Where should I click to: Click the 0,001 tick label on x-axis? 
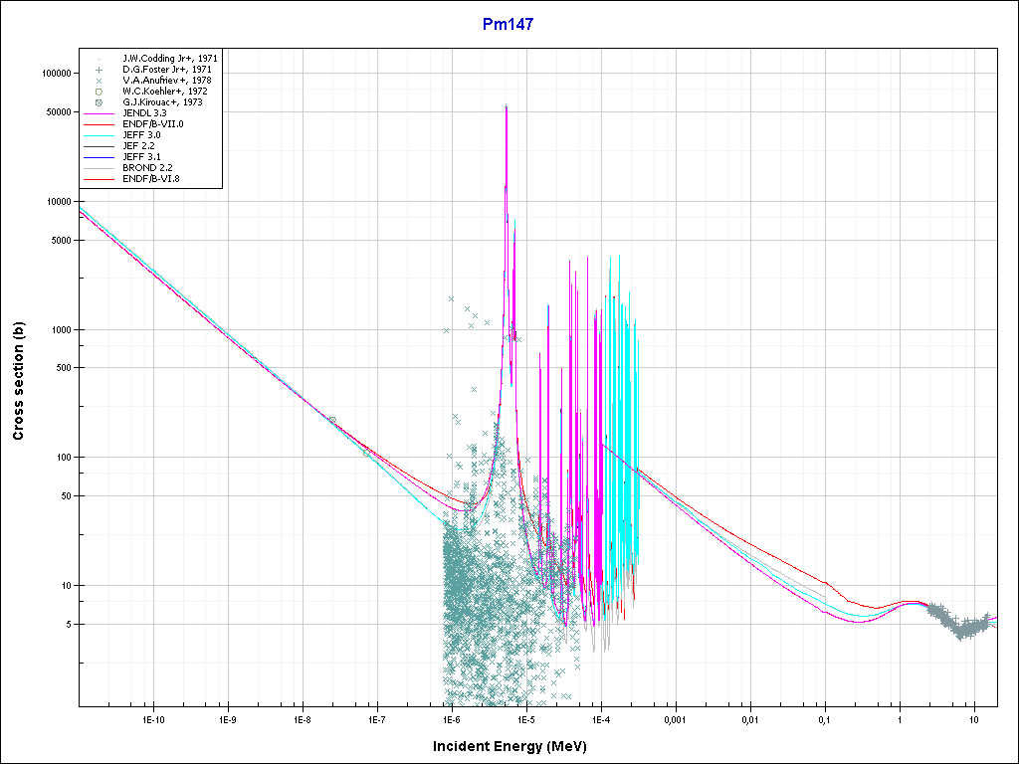(675, 719)
